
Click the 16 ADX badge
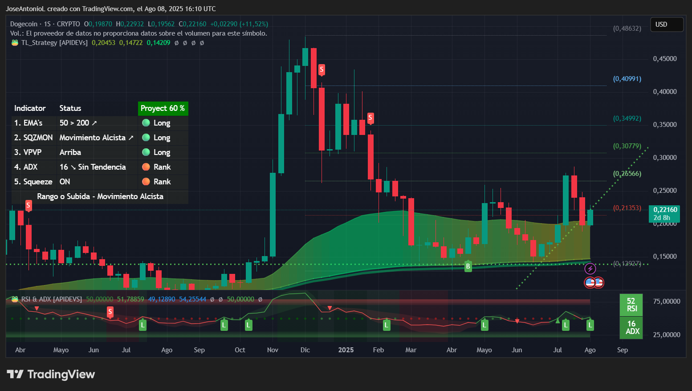[631, 328]
